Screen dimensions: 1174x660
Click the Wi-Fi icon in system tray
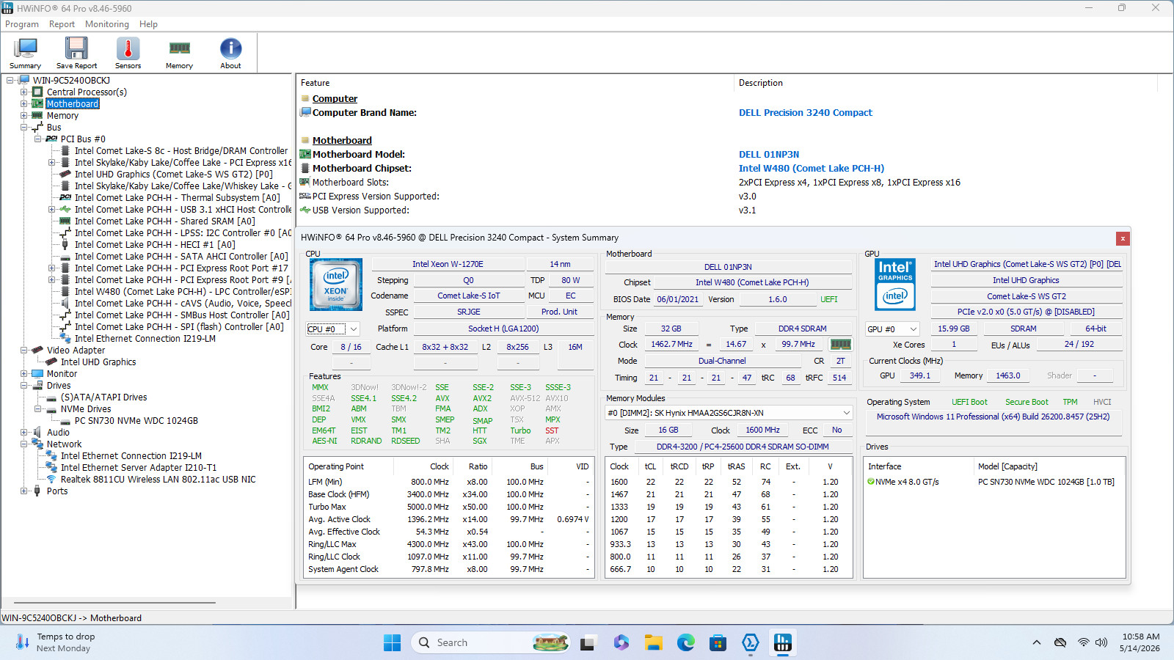pos(1083,642)
